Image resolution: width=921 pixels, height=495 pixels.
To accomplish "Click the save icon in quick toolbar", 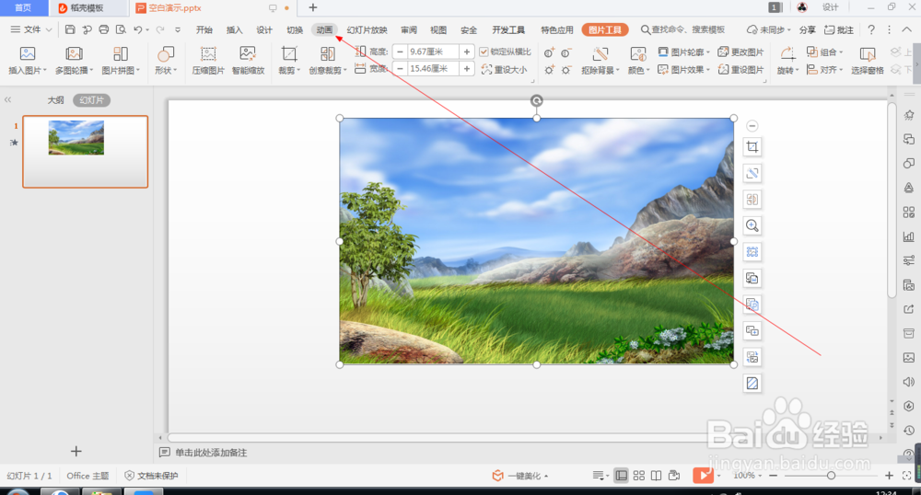I will tap(70, 29).
